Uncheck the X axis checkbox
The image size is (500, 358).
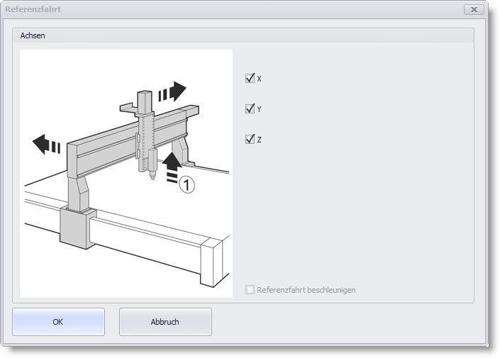click(x=250, y=79)
